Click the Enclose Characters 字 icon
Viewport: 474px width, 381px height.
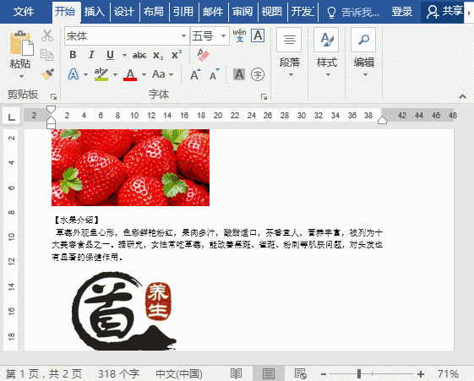point(258,74)
